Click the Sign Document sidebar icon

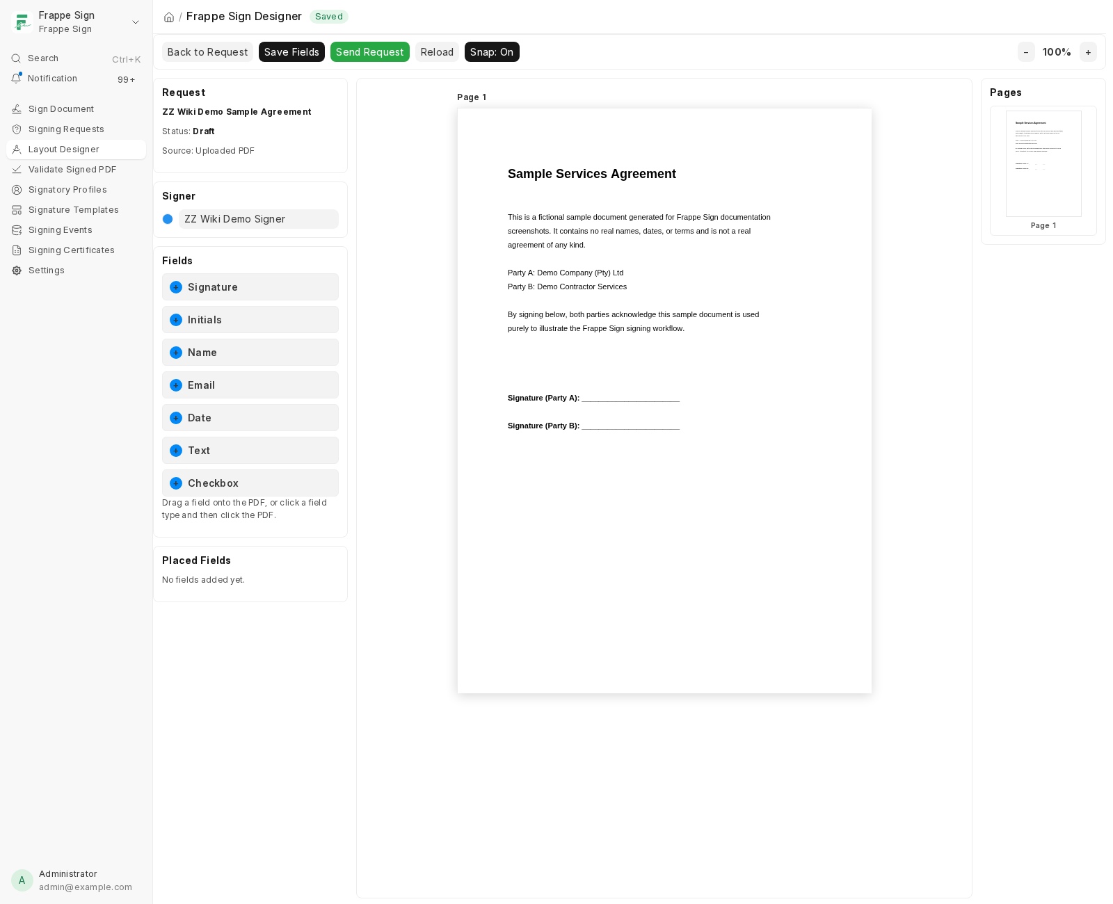[17, 109]
